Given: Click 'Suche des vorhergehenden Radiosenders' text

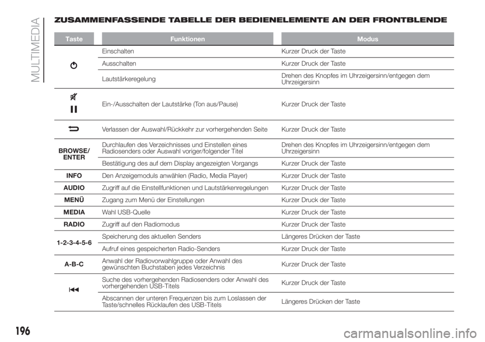Looking at the screenshot, I should point(185,282).
